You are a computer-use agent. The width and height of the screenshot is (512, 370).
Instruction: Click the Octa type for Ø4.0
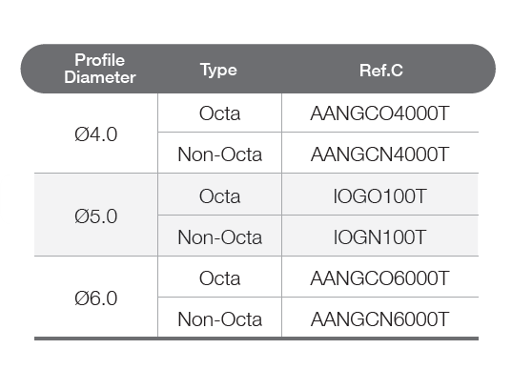pyautogui.click(x=219, y=113)
